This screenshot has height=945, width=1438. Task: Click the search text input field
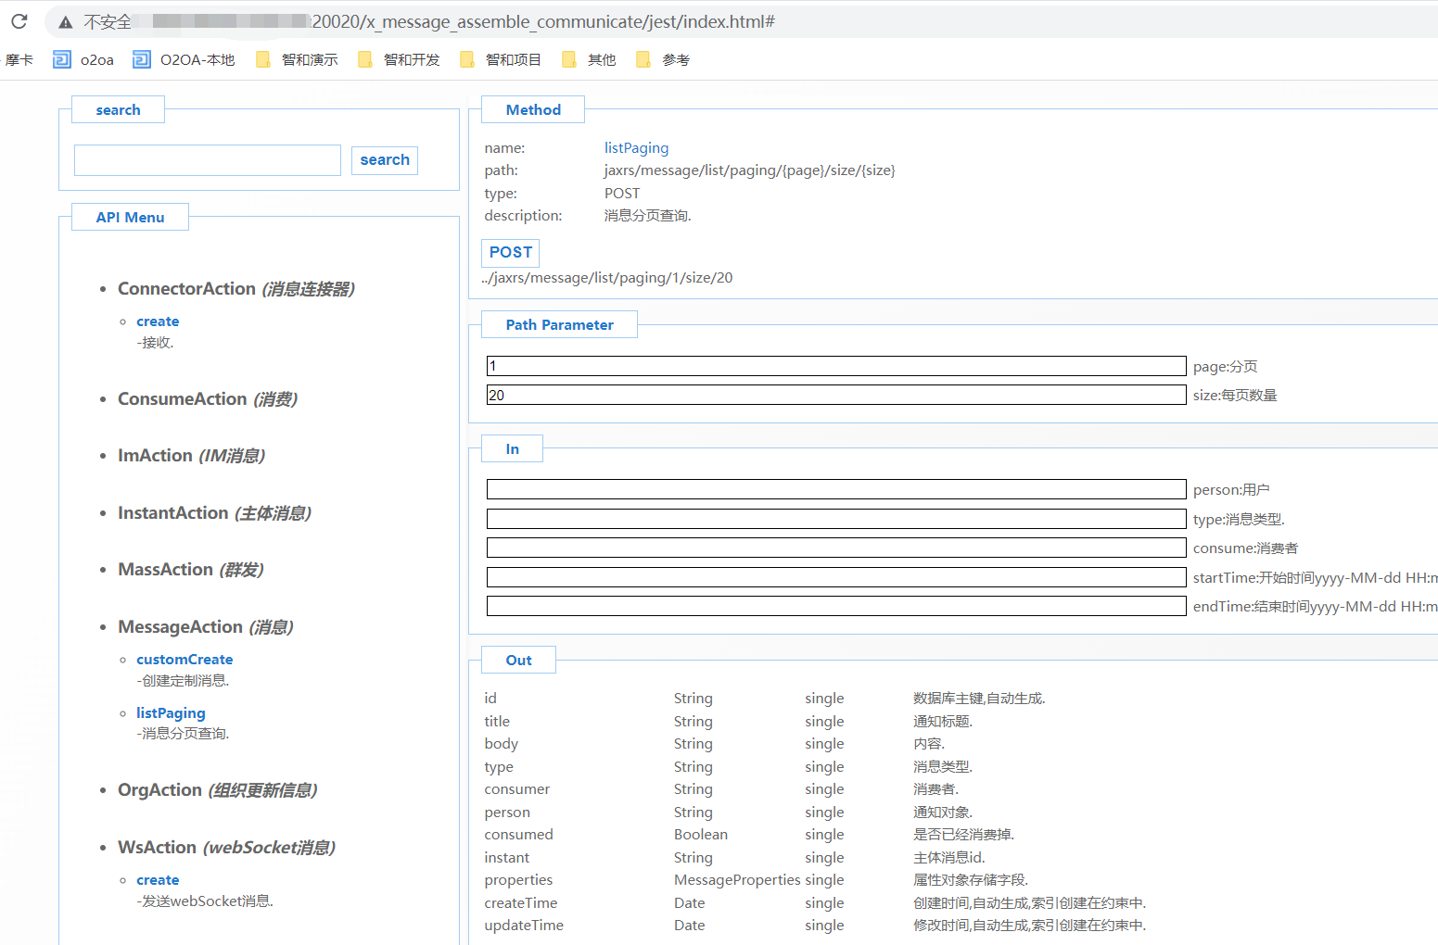click(x=208, y=160)
